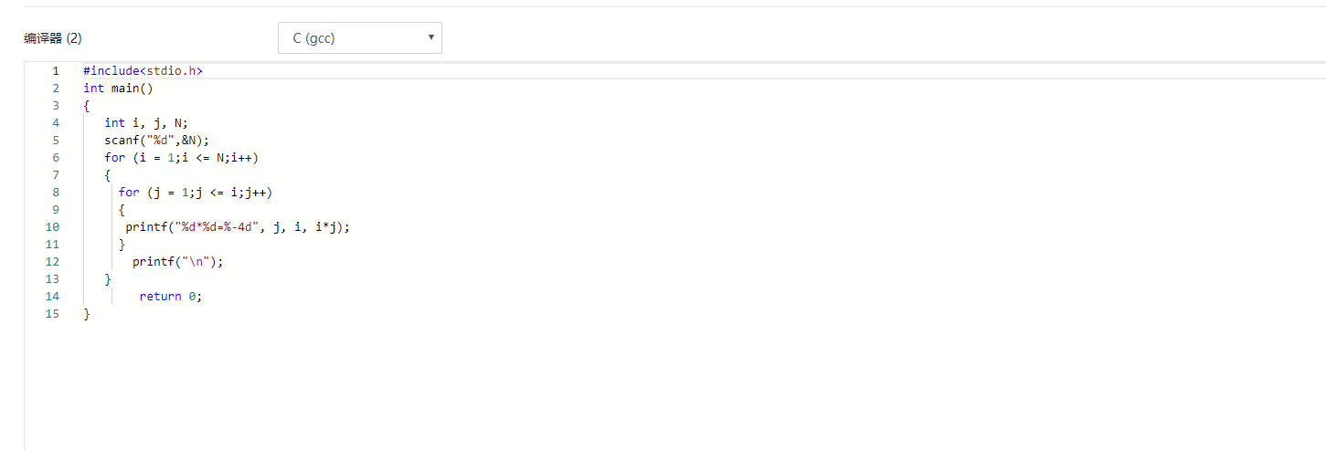The image size is (1326, 450).
Task: Open the C (gcc) compiler dropdown
Action: coord(359,38)
